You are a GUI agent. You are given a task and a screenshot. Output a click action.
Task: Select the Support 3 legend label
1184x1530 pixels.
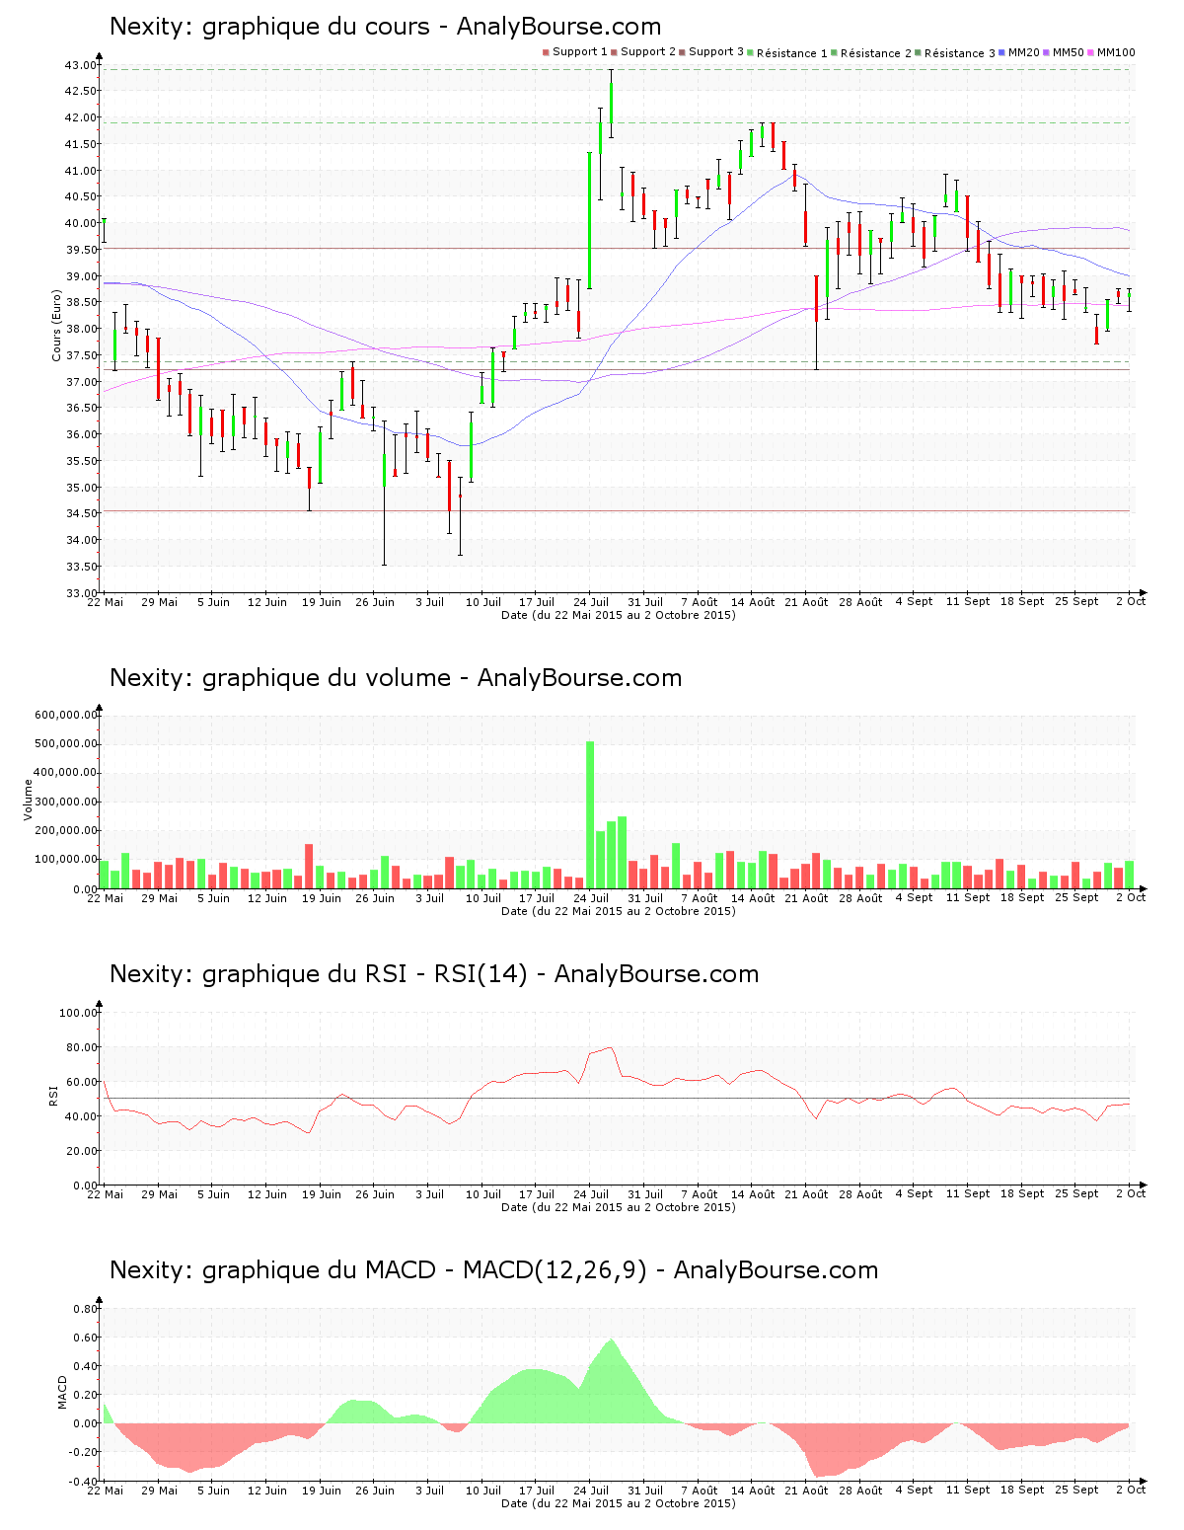pos(716,51)
